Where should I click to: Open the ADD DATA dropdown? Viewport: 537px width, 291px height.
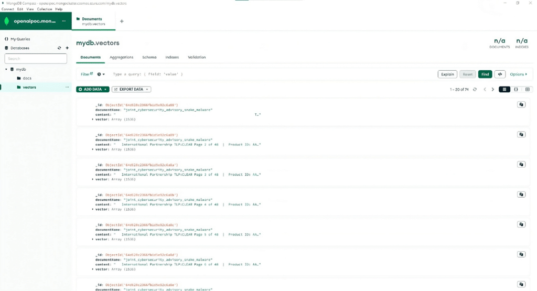click(x=93, y=89)
